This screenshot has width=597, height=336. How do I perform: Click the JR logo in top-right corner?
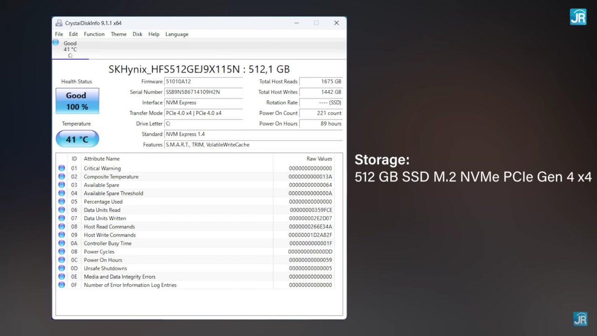pyautogui.click(x=578, y=17)
